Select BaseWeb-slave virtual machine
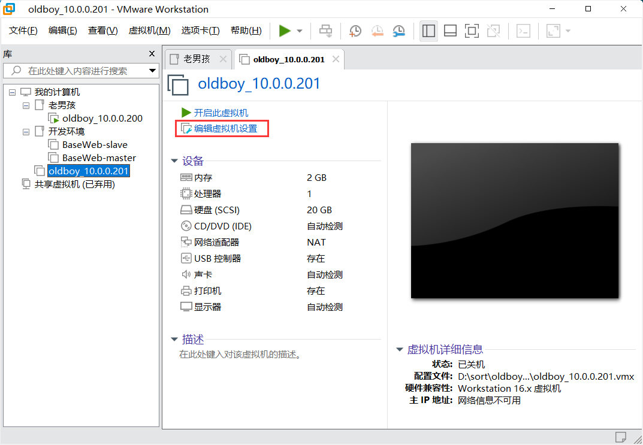Viewport: 643px width, 445px height. pyautogui.click(x=95, y=145)
